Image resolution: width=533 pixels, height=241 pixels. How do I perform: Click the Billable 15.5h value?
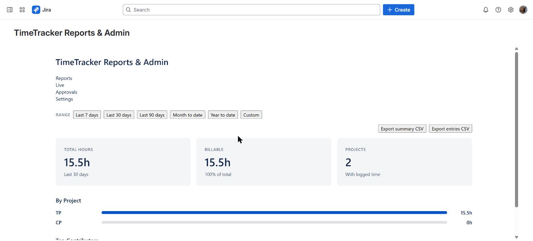(218, 162)
